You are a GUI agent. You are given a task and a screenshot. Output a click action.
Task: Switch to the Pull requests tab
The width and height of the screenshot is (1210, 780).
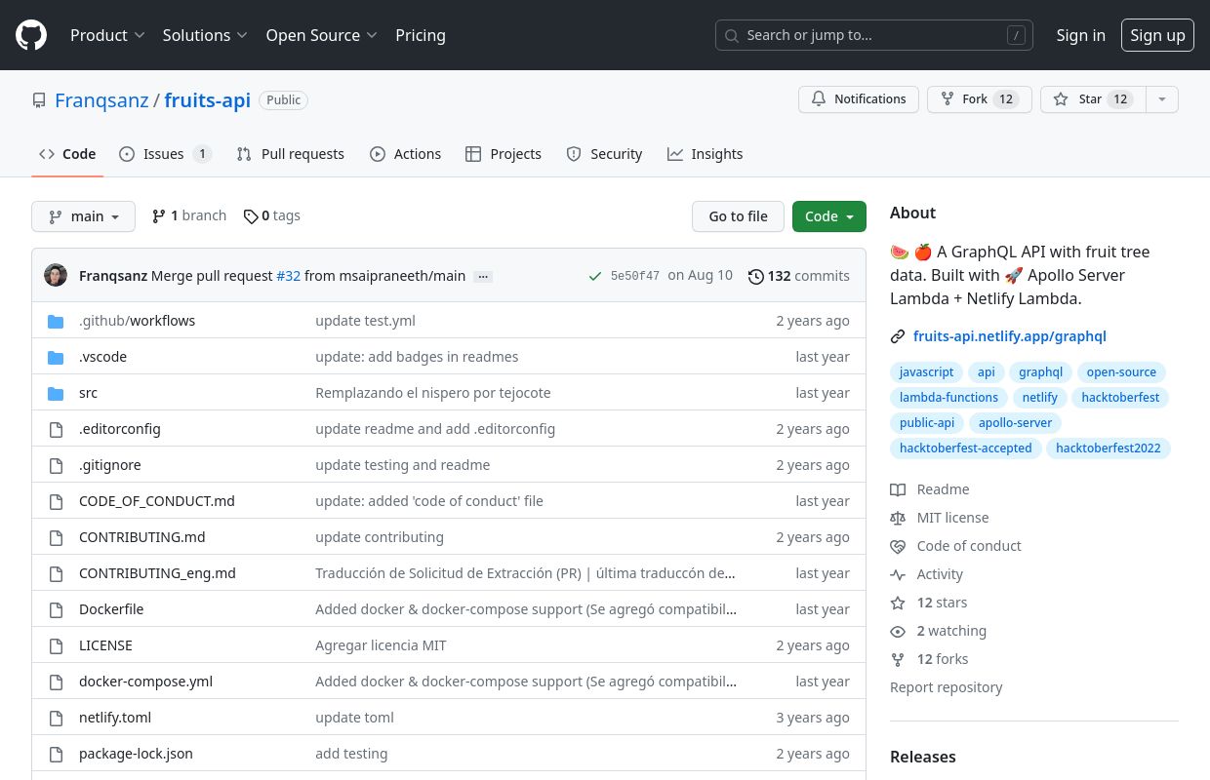tap(291, 154)
